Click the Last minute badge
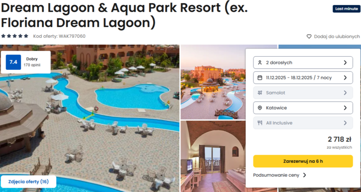 coord(346,9)
